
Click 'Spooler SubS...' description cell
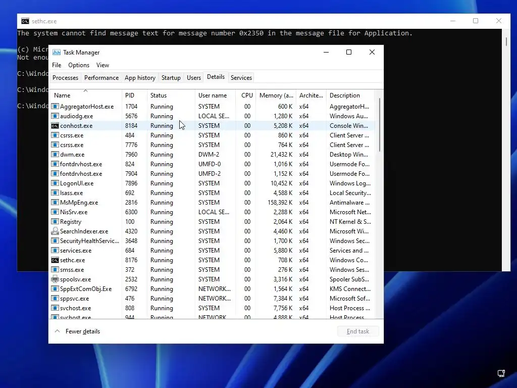click(349, 279)
